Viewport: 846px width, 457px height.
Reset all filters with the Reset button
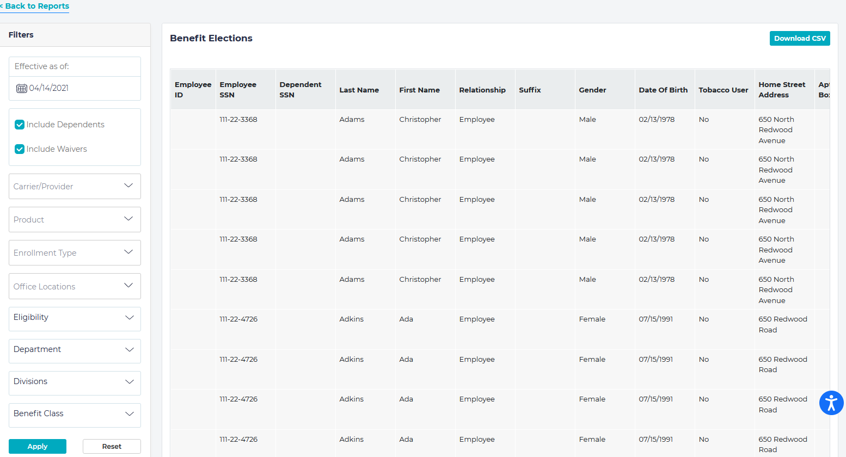pos(112,446)
